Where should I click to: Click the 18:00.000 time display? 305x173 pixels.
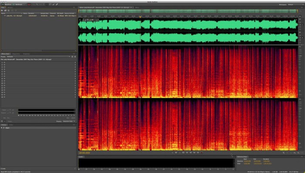point(84,153)
